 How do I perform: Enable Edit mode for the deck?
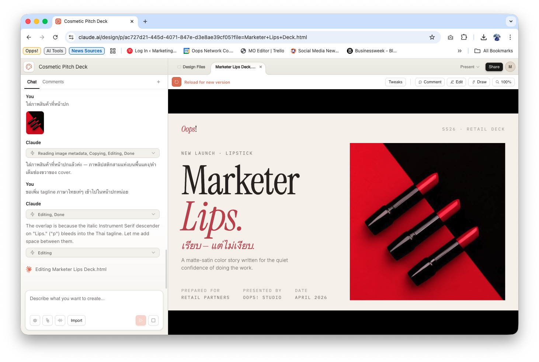456,82
